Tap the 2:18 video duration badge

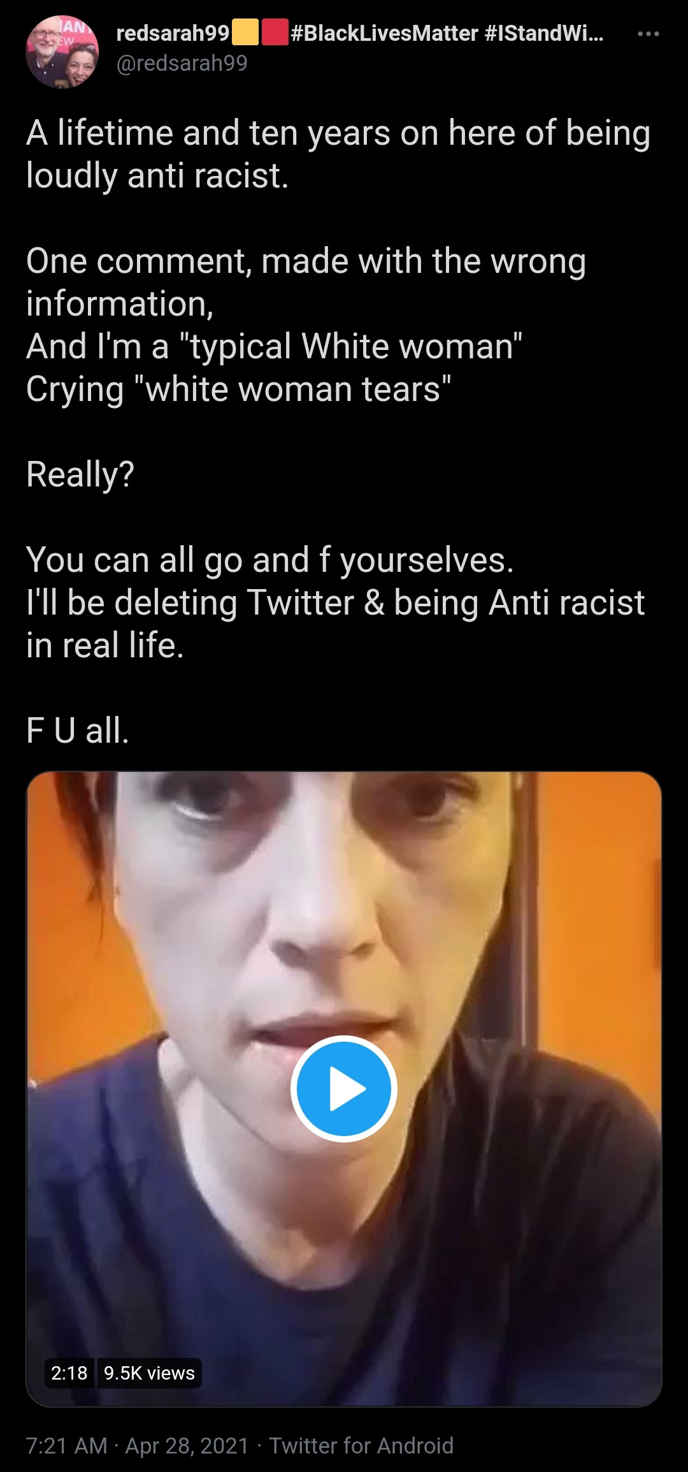(69, 1373)
